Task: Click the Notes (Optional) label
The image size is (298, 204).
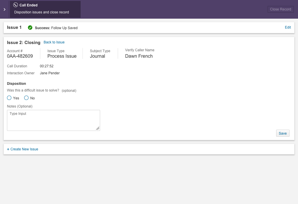Action: coord(20,106)
